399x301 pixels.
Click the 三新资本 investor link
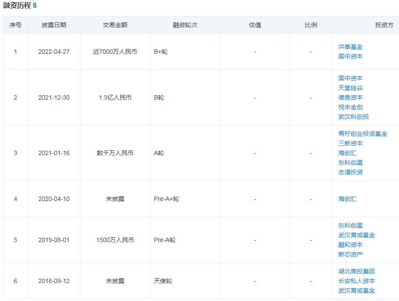click(350, 143)
